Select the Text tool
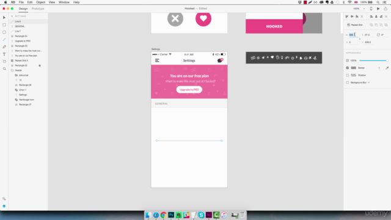 tap(4, 54)
